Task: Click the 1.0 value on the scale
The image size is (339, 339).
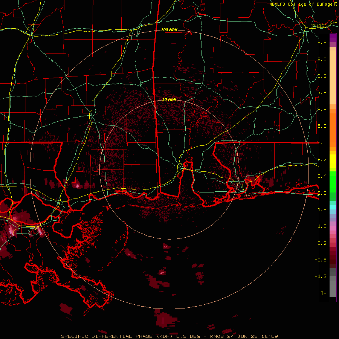Action: (x=322, y=226)
